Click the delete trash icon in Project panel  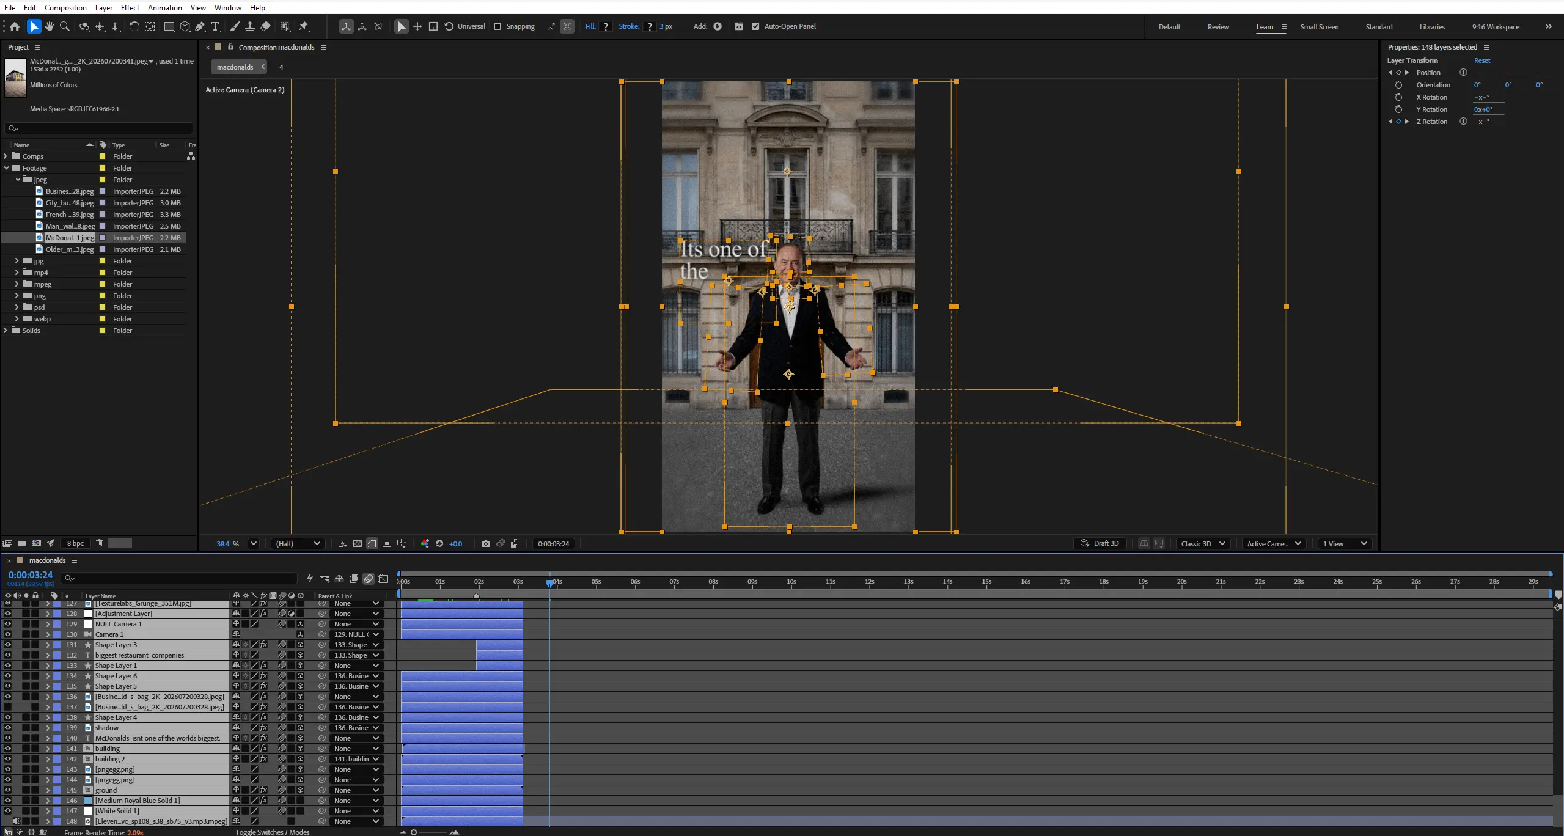[99, 543]
